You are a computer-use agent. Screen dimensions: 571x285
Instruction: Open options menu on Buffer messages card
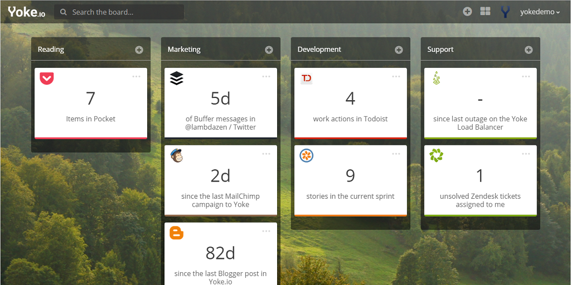click(x=266, y=77)
